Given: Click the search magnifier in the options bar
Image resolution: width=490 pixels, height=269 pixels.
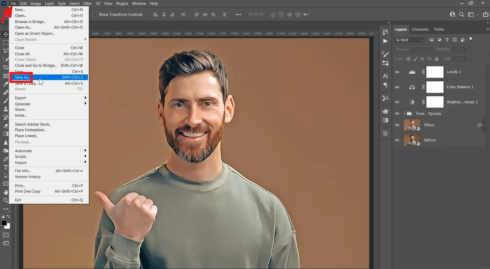Looking at the screenshot, I should tap(461, 15).
